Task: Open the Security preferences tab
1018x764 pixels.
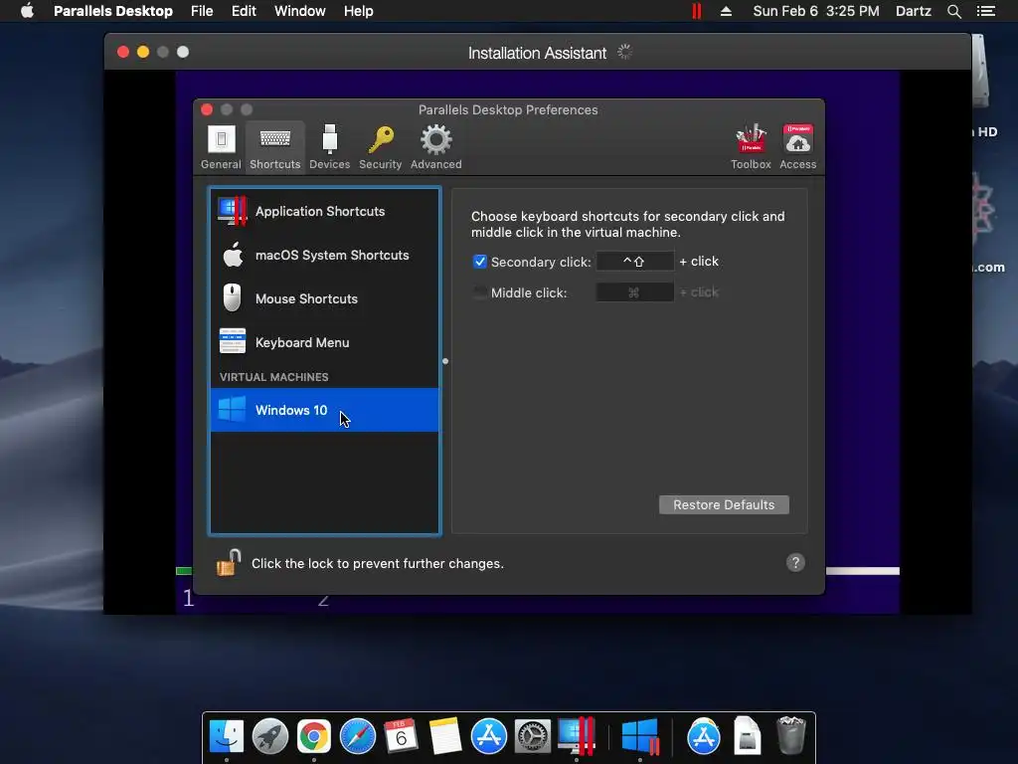Action: (381, 147)
